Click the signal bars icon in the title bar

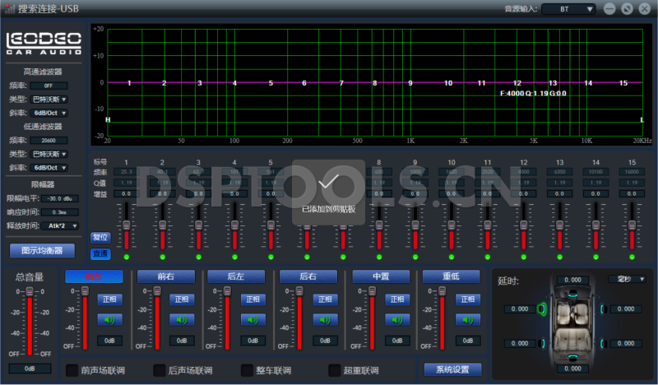click(10, 9)
